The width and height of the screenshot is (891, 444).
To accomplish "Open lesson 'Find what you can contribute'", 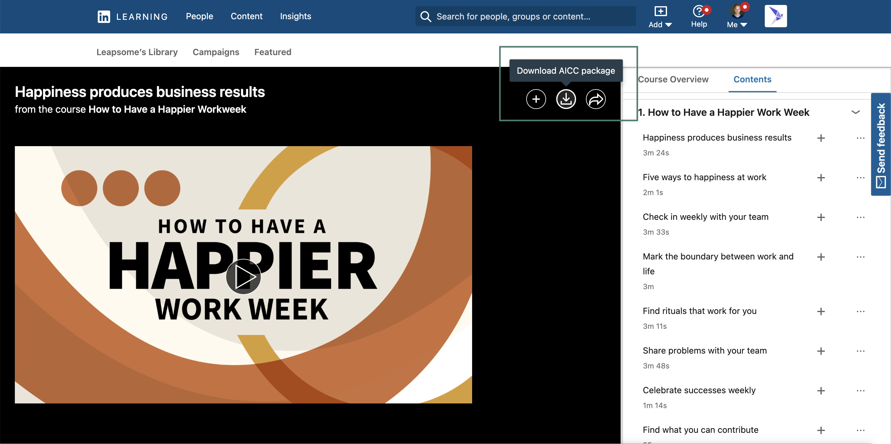I will click(700, 430).
